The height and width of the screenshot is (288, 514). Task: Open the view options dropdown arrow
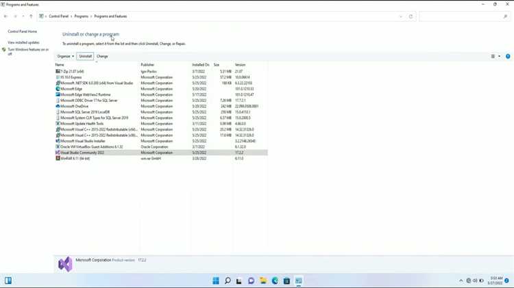pyautogui.click(x=499, y=56)
